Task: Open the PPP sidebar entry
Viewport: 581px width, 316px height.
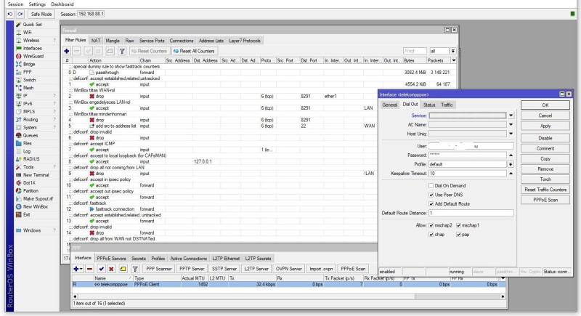Action: click(x=27, y=72)
